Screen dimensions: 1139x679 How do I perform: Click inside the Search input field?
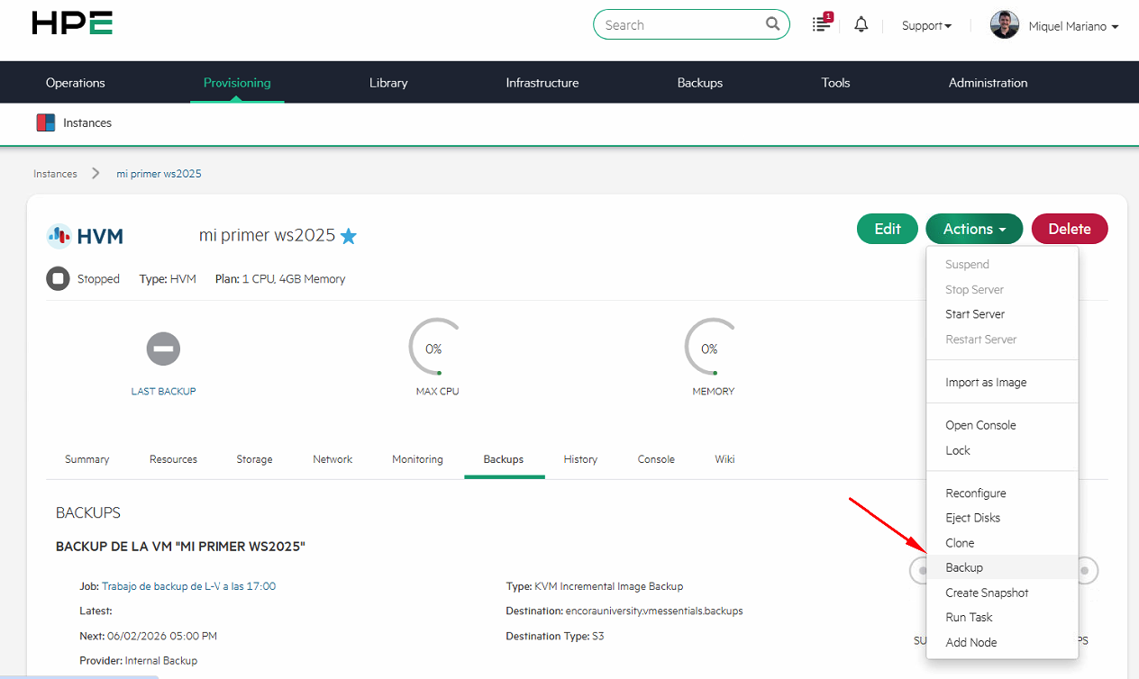pos(676,24)
